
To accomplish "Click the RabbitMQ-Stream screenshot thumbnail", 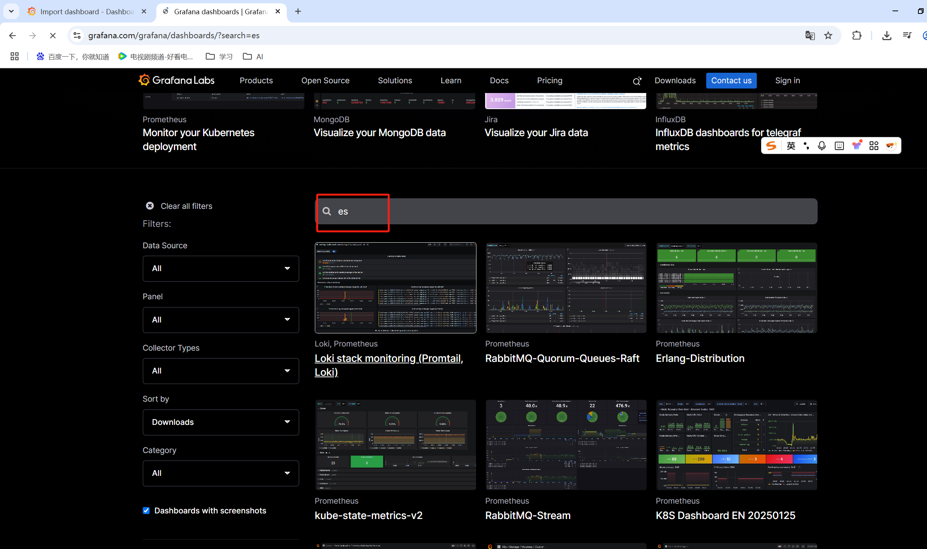I will pos(566,445).
